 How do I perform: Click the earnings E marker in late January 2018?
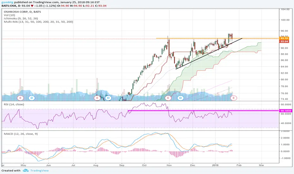tap(234, 98)
